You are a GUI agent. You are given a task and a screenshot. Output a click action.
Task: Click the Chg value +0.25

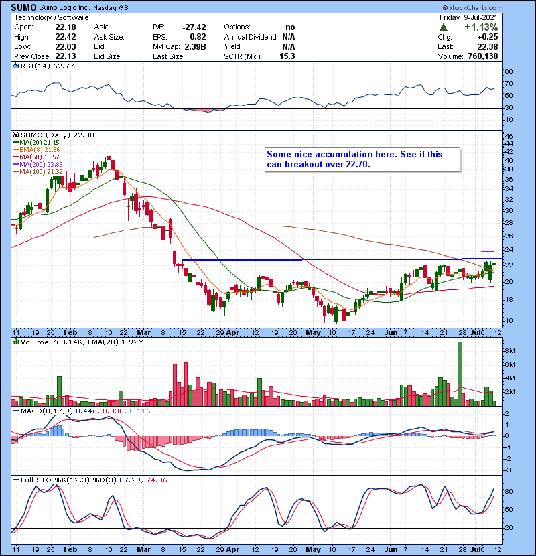coord(487,37)
